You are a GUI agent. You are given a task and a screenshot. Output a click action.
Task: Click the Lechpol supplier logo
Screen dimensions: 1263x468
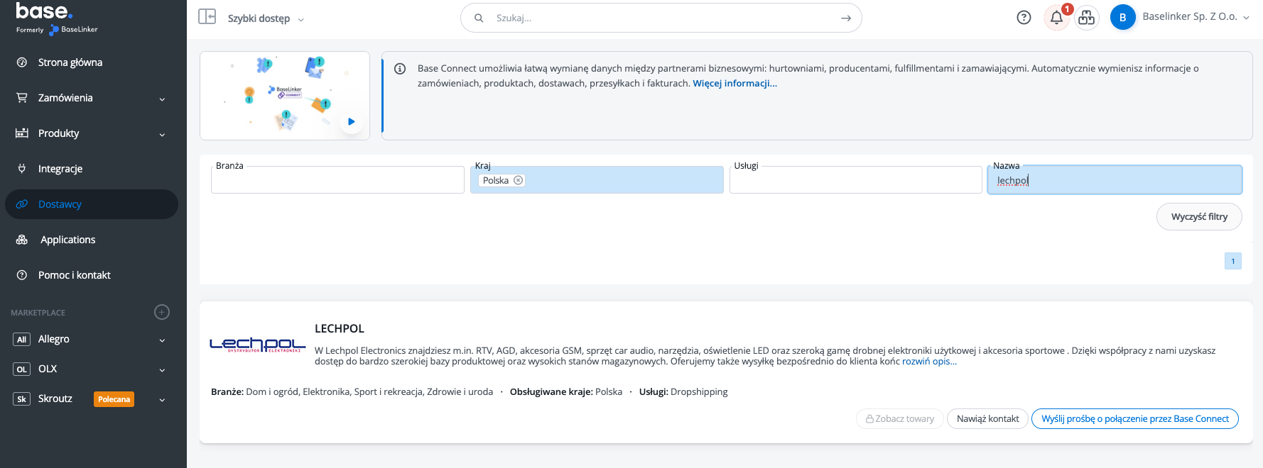pyautogui.click(x=258, y=345)
